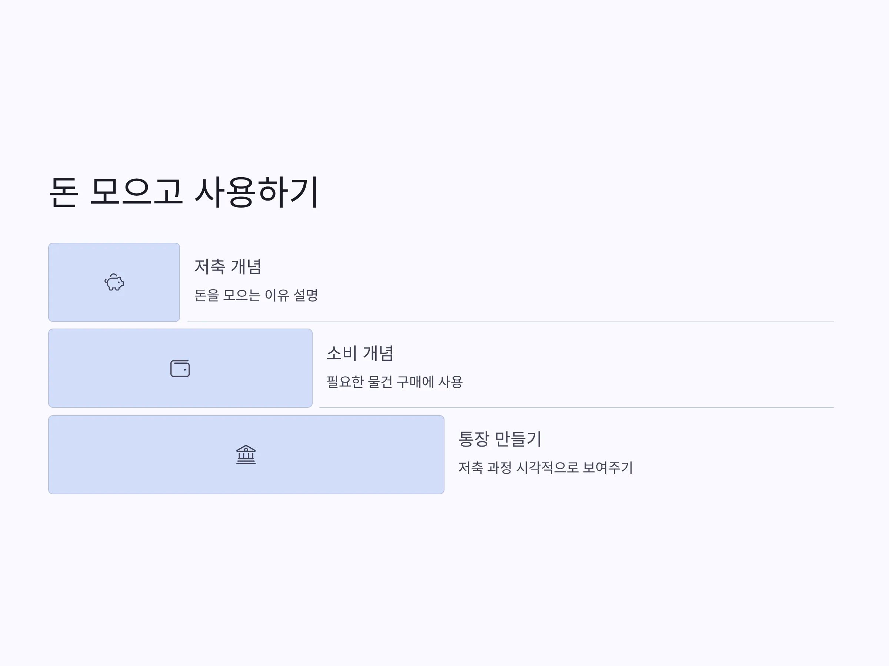Click the blue box containing the bank icon
Viewport: 889px width, 666px height.
246,454
